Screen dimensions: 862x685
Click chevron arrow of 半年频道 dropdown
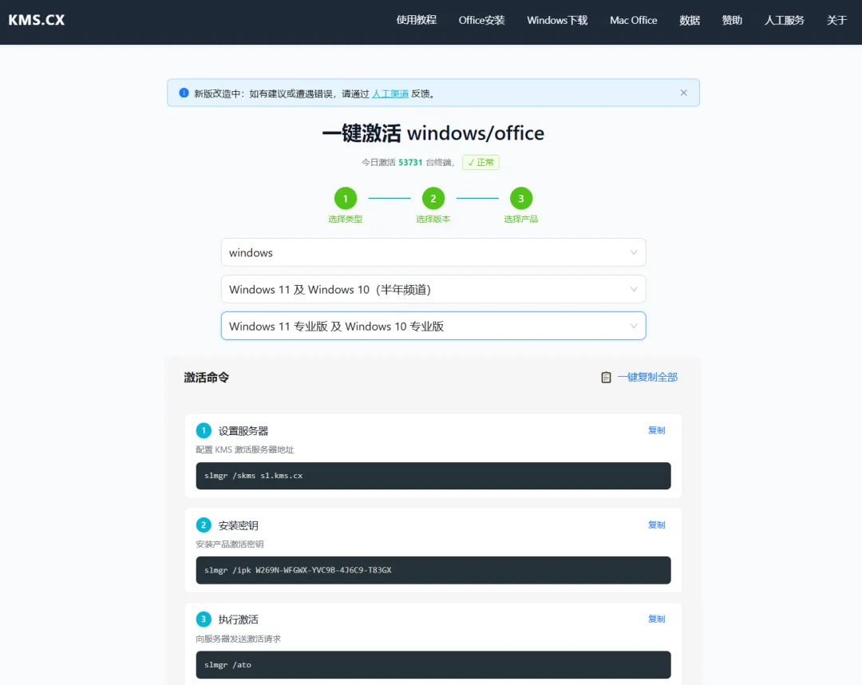pyautogui.click(x=633, y=289)
